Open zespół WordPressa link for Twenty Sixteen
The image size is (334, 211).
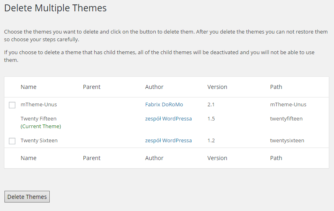pyautogui.click(x=169, y=141)
